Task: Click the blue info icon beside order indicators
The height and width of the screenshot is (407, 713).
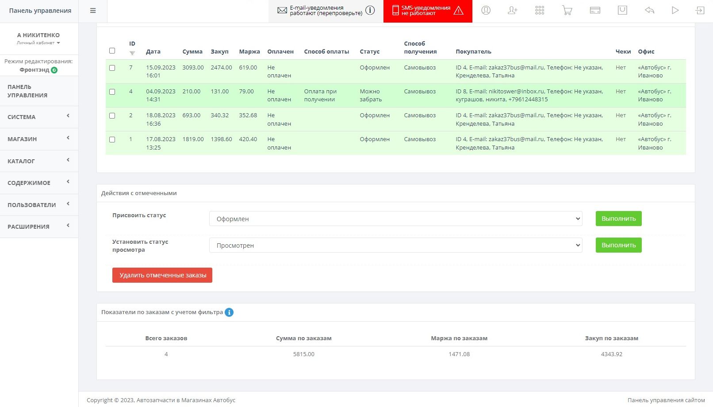Action: tap(229, 312)
